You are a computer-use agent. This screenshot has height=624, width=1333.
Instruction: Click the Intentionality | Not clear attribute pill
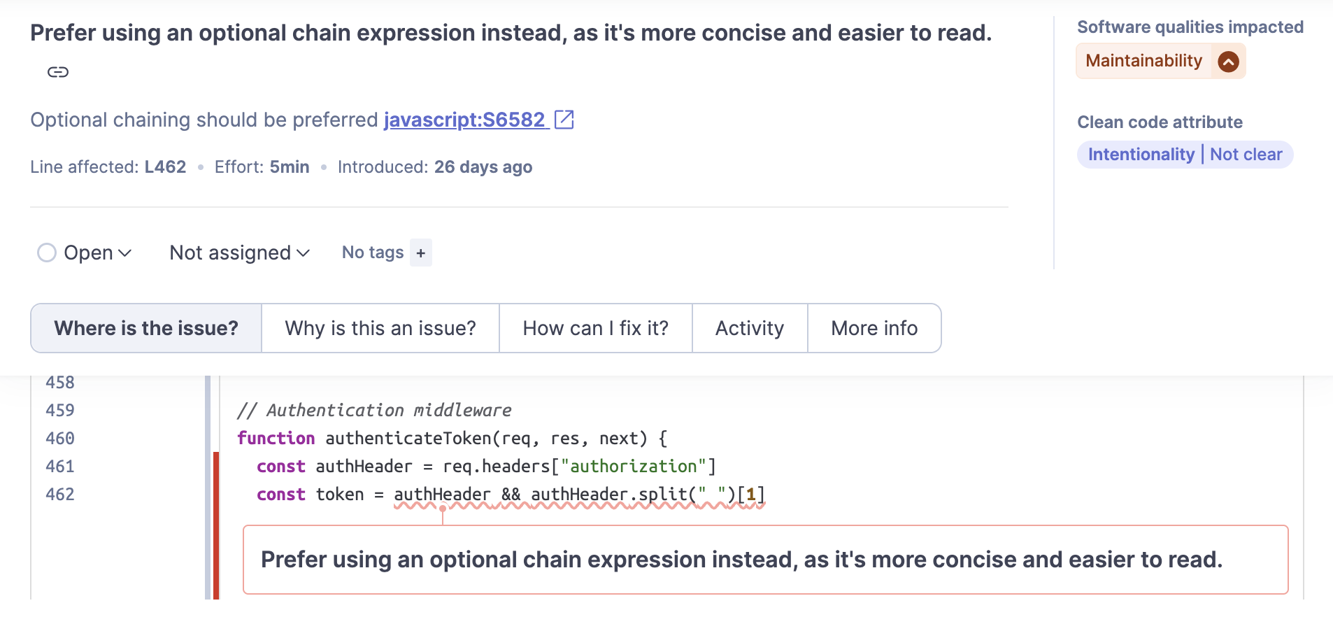1185,155
